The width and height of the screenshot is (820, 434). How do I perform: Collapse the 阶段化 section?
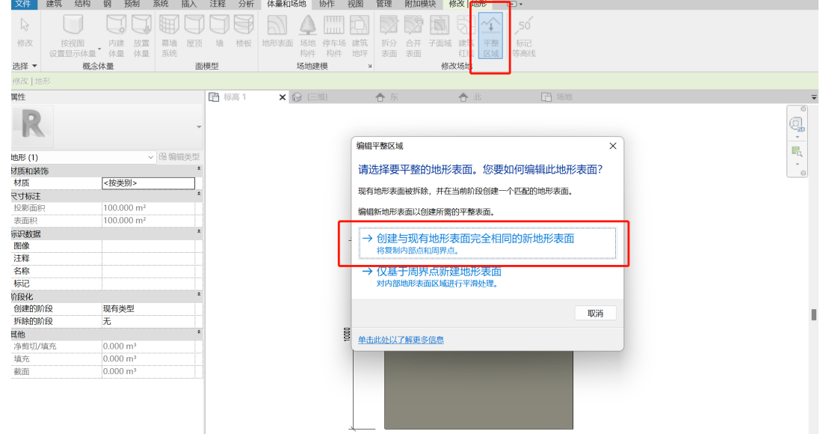tap(199, 295)
